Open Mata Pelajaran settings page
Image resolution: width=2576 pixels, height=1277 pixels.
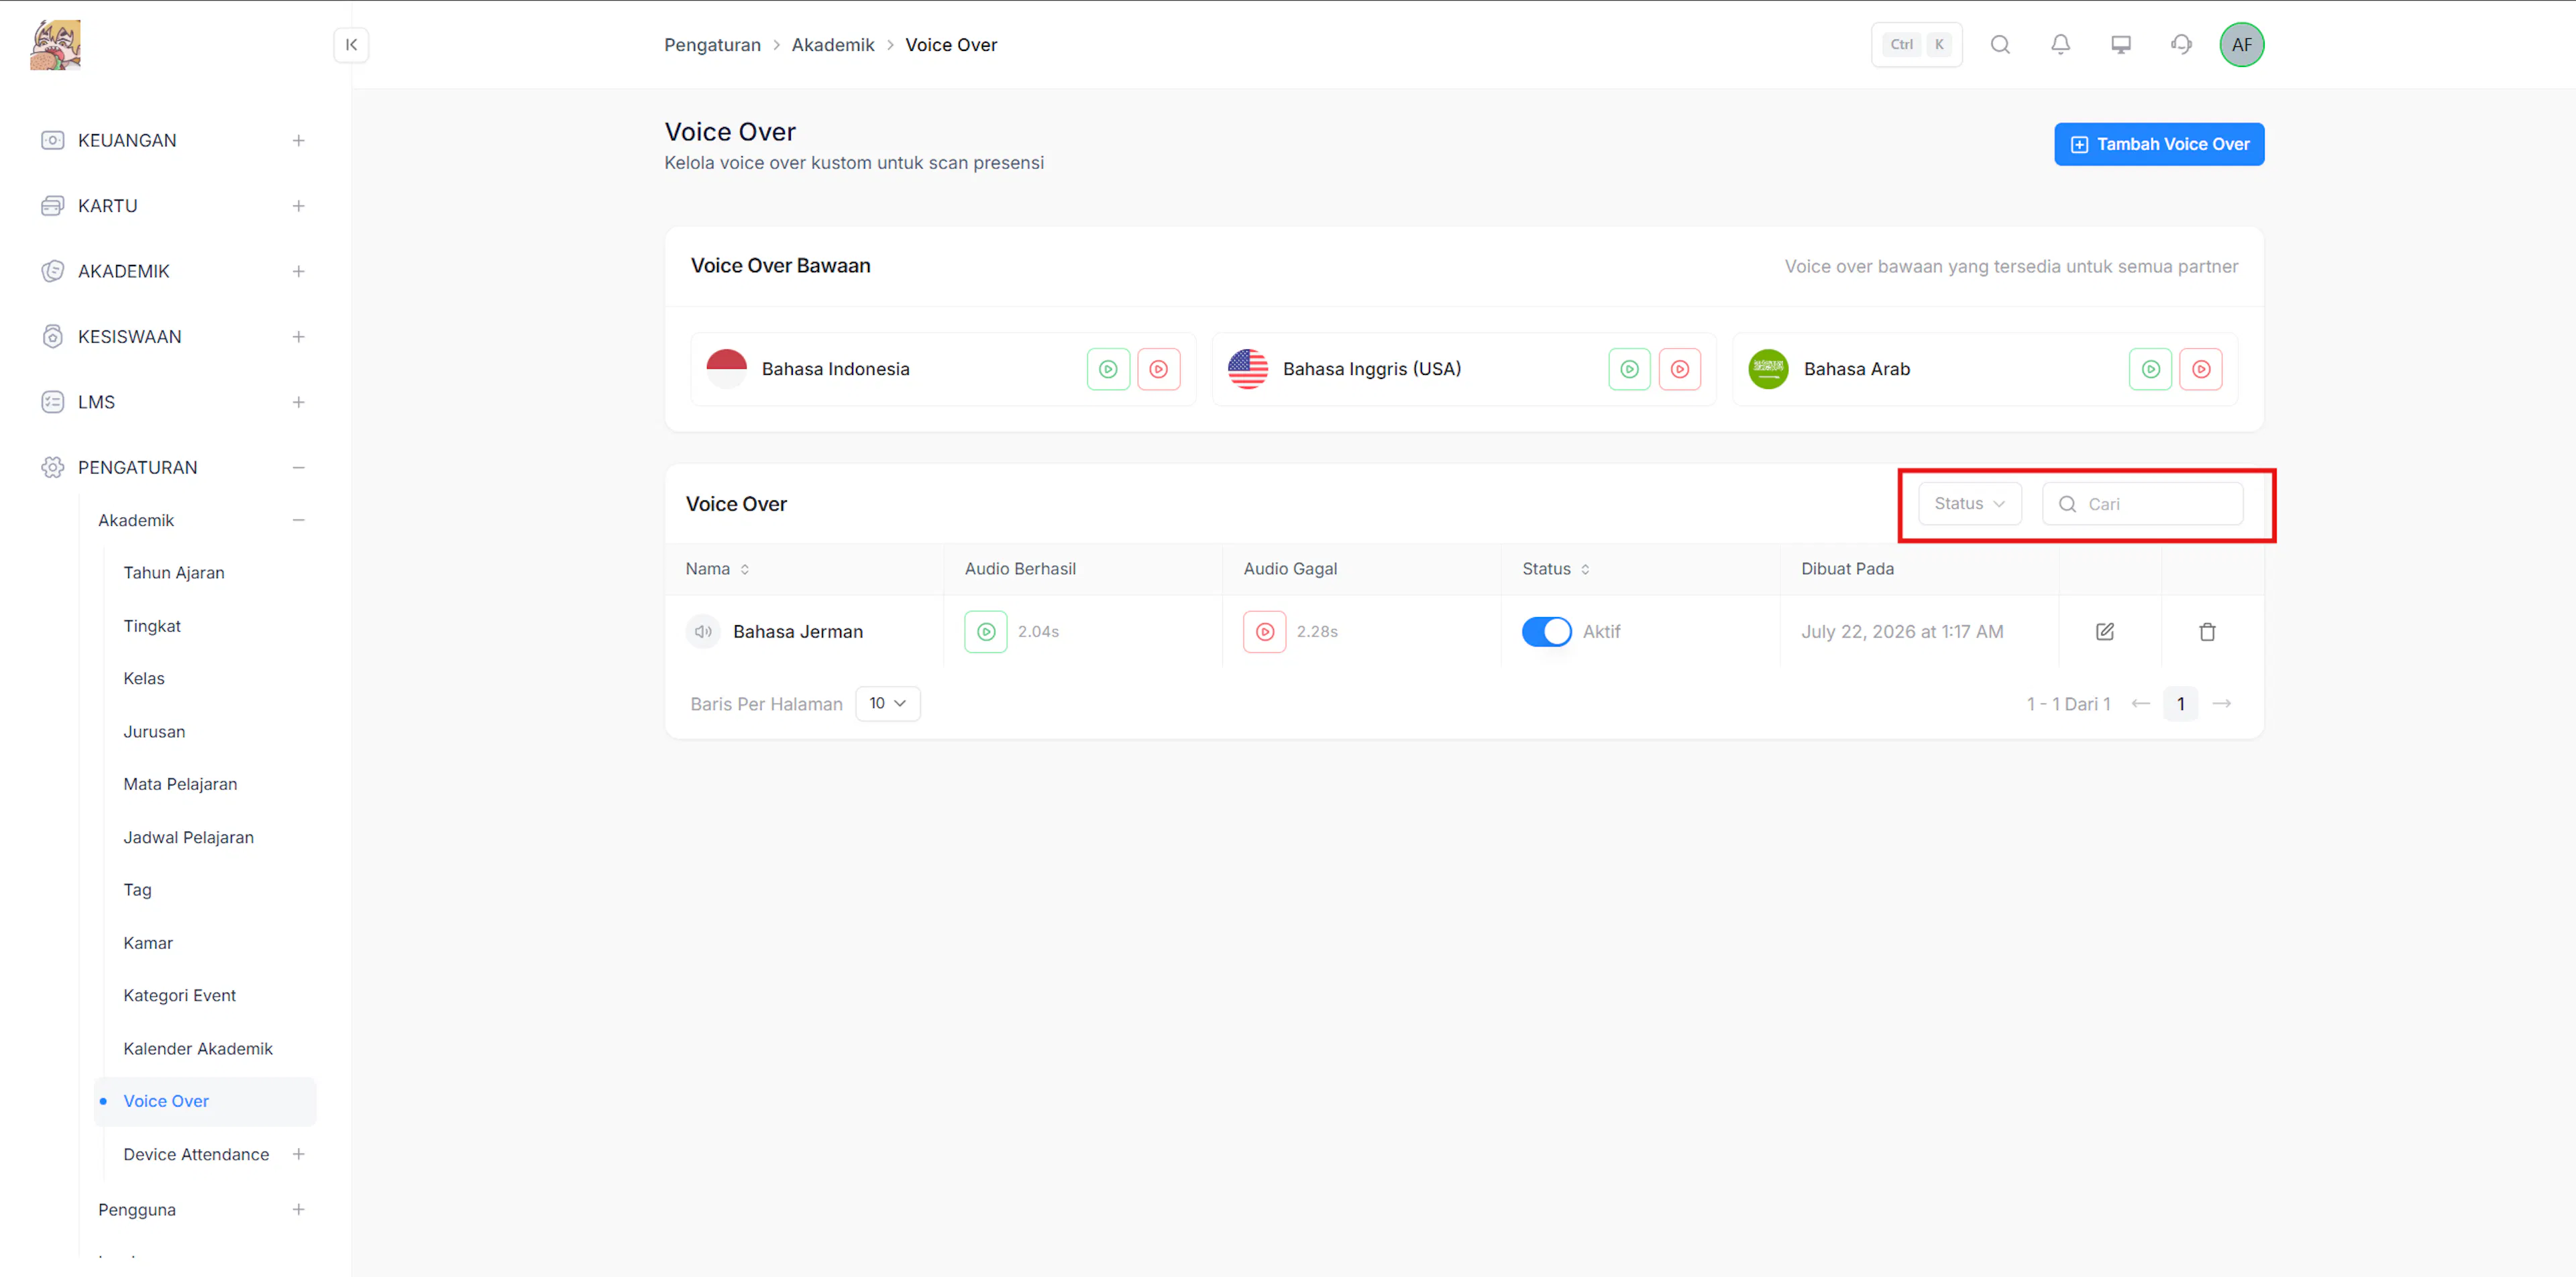(180, 785)
